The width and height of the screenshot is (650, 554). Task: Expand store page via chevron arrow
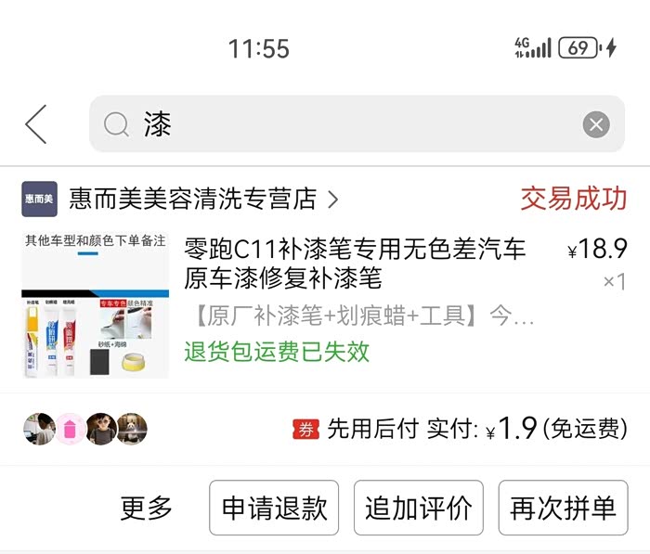[x=332, y=200]
